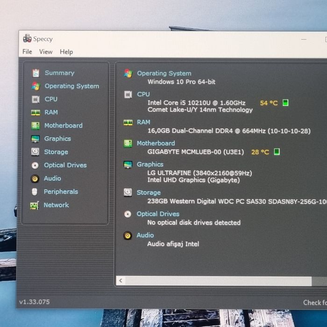327x327 pixels.
Task: Select Graphics in the sidebar
Action: (x=57, y=139)
